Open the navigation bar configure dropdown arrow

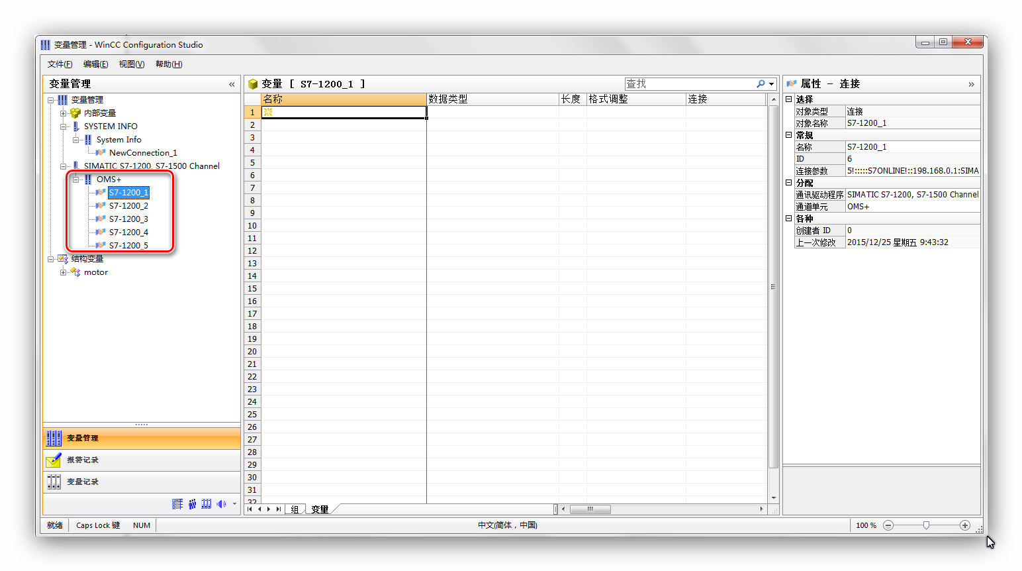234,504
